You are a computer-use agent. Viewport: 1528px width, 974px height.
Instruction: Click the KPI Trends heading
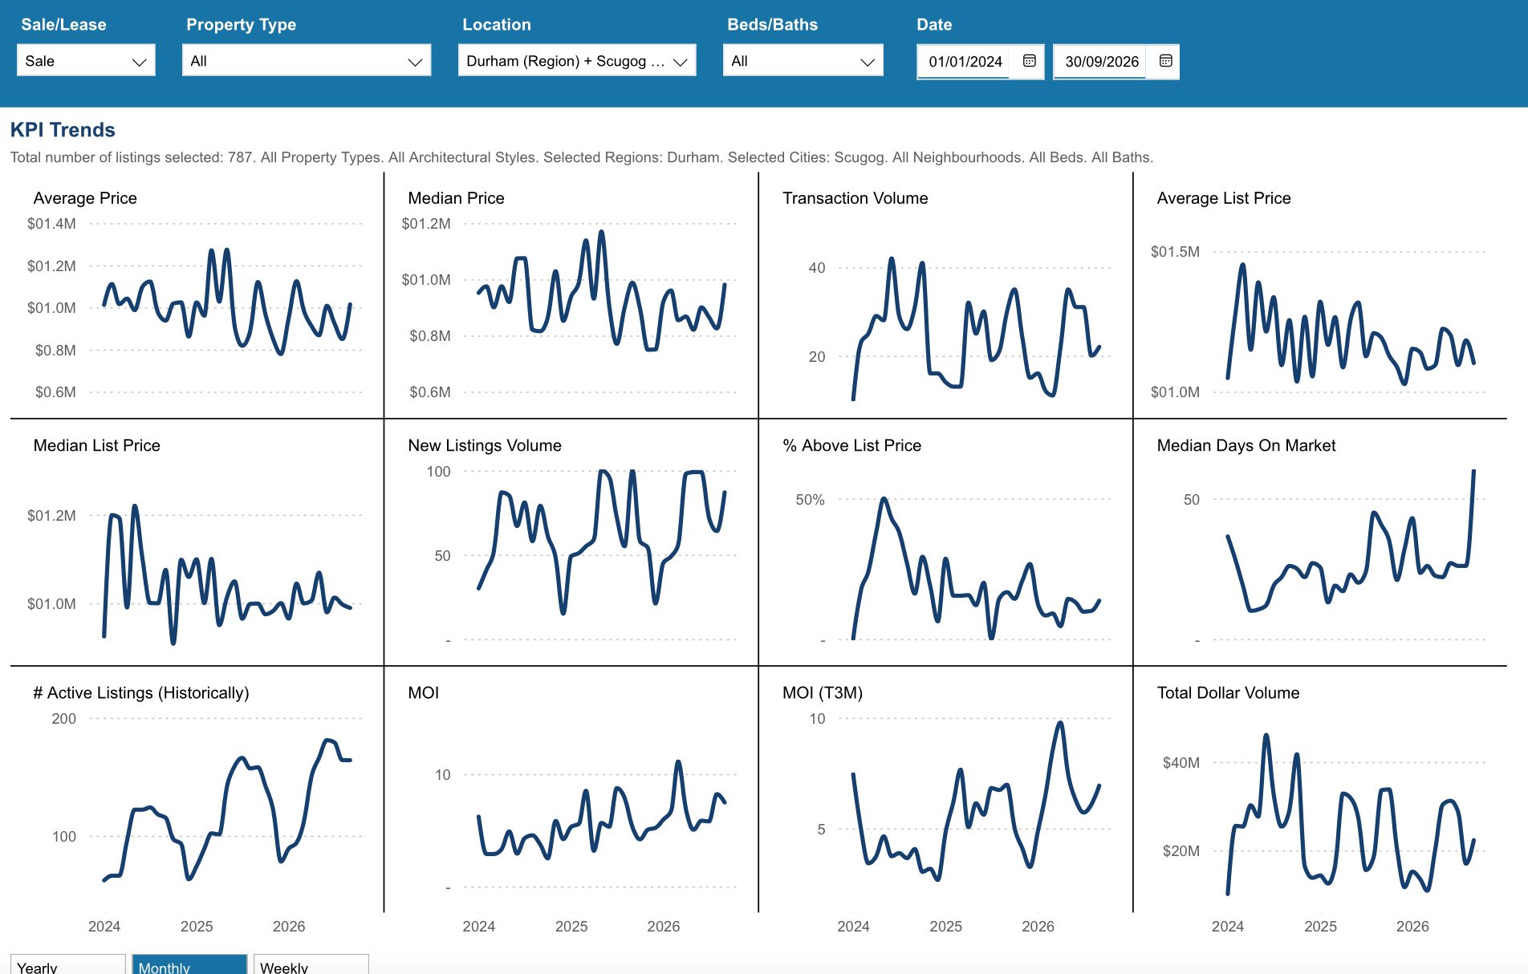tap(63, 130)
